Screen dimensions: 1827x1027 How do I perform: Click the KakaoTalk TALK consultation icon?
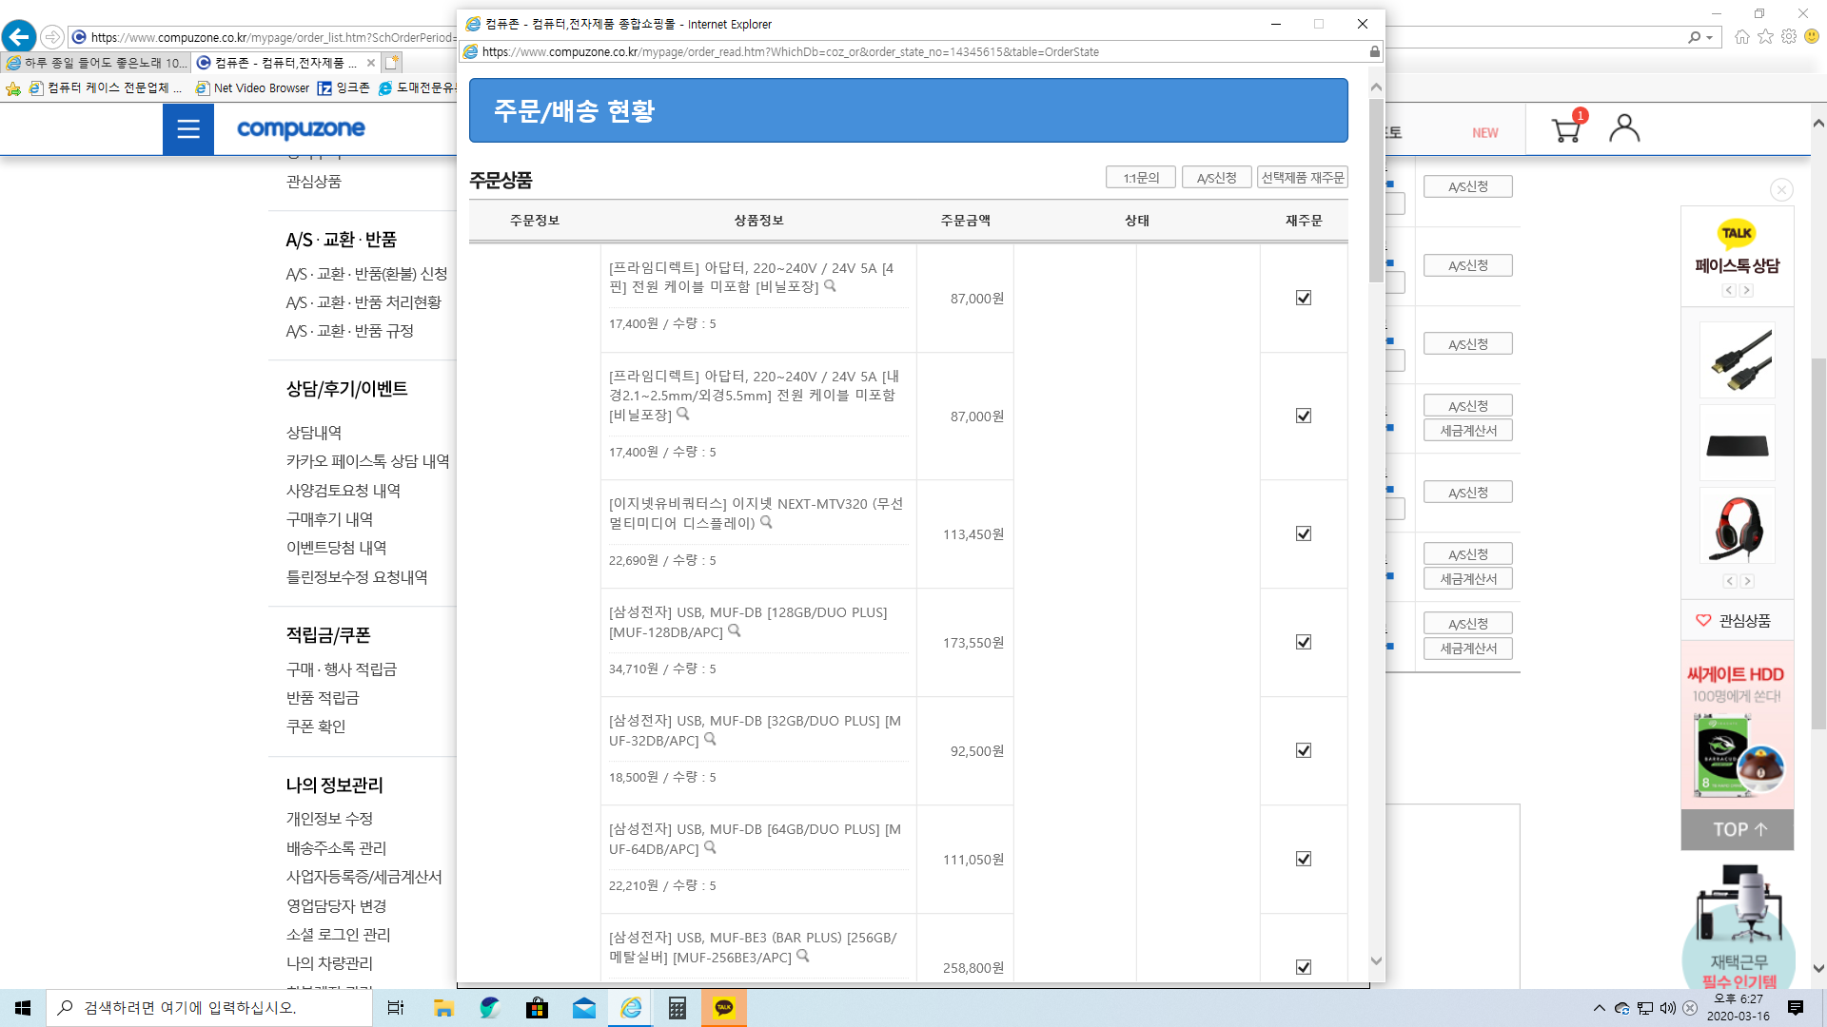1737,233
